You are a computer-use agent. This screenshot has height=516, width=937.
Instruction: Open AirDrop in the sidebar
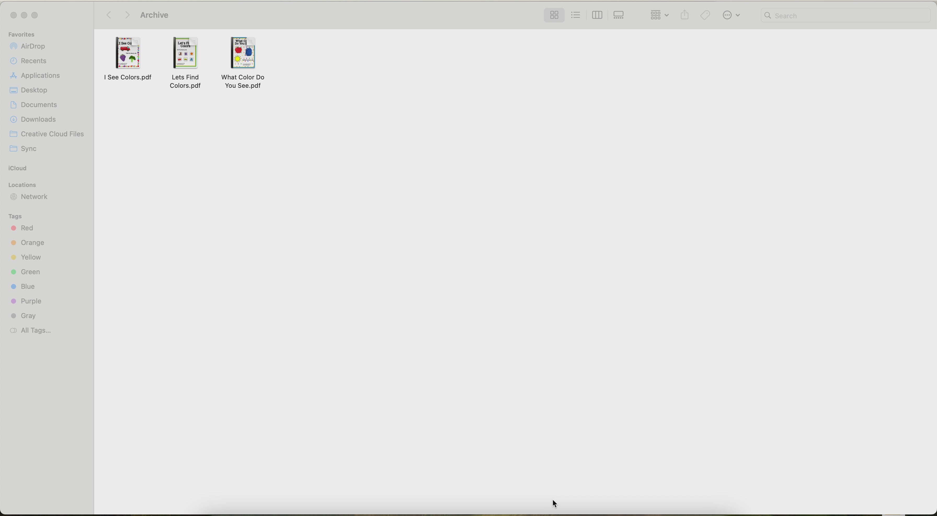[x=33, y=46]
